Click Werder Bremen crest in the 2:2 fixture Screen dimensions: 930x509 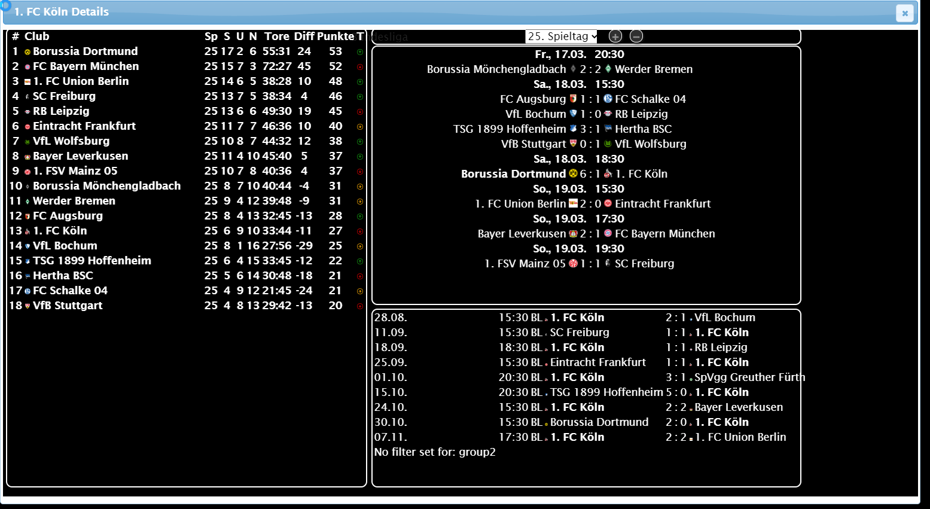pyautogui.click(x=608, y=69)
